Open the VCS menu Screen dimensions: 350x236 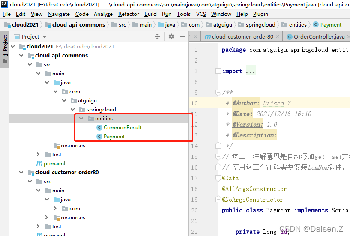point(201,14)
